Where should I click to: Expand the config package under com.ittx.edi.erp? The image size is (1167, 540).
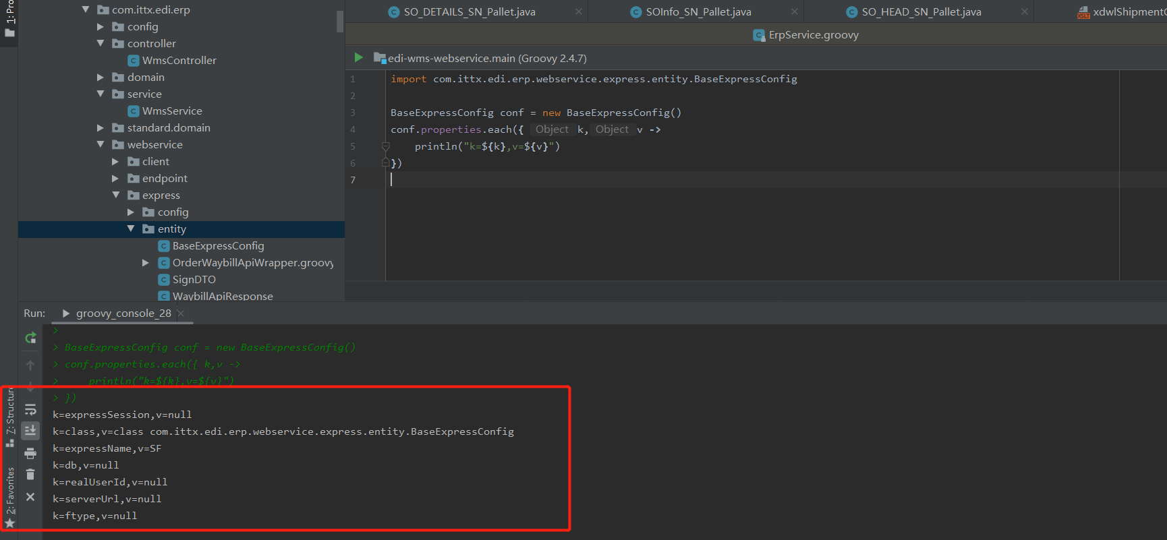coord(101,27)
